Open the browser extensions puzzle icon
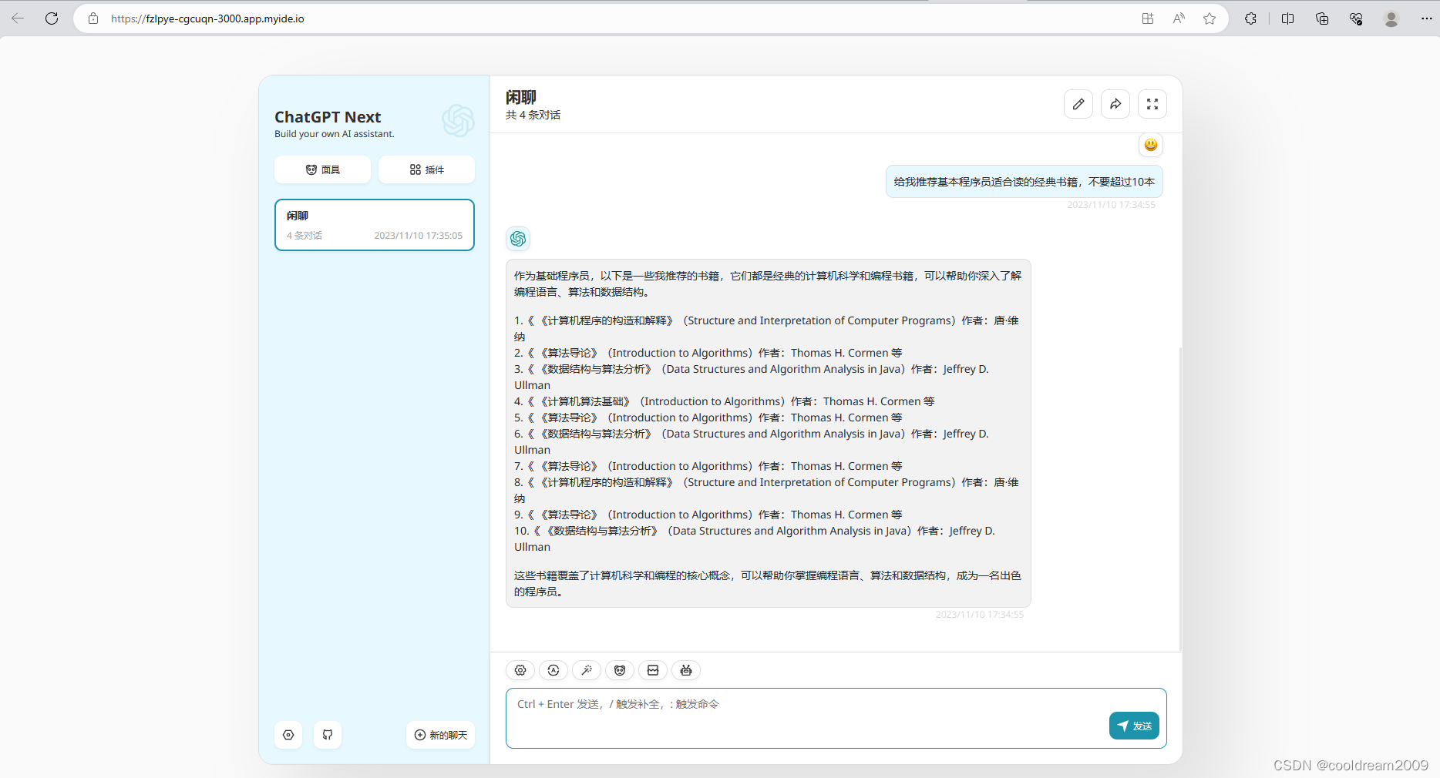The width and height of the screenshot is (1440, 778). (1250, 18)
